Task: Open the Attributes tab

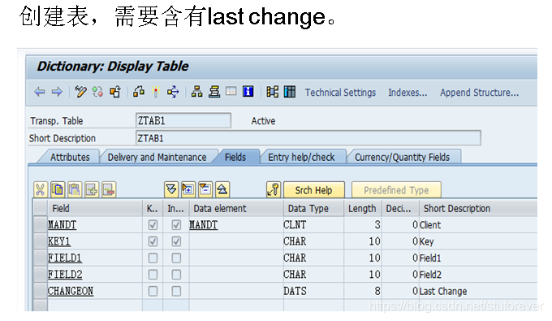Action: [70, 157]
